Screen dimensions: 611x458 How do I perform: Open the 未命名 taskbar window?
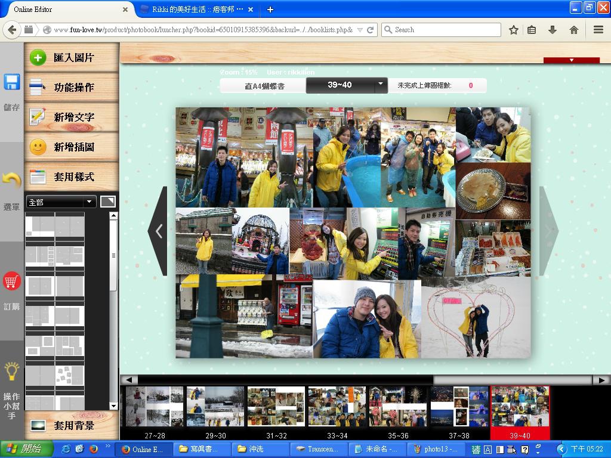click(377, 449)
